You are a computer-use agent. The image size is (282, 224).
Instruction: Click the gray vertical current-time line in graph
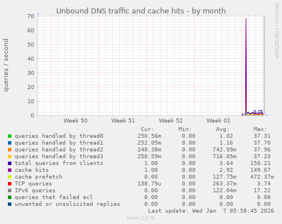(264, 66)
